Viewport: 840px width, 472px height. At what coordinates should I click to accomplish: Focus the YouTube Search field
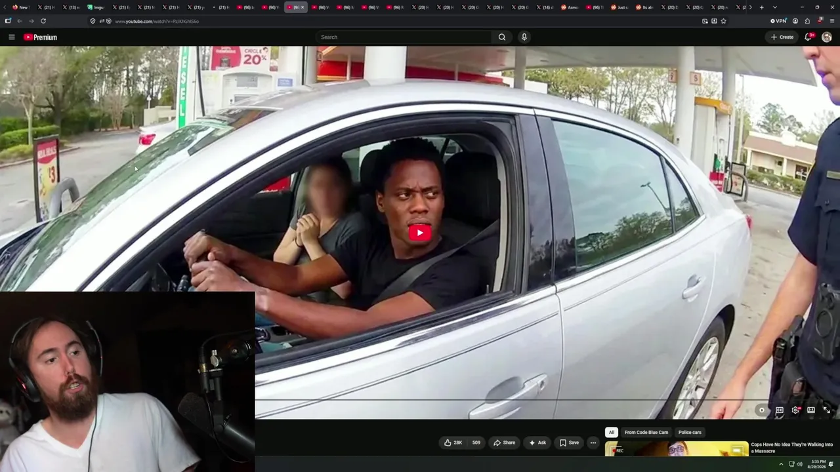click(403, 37)
